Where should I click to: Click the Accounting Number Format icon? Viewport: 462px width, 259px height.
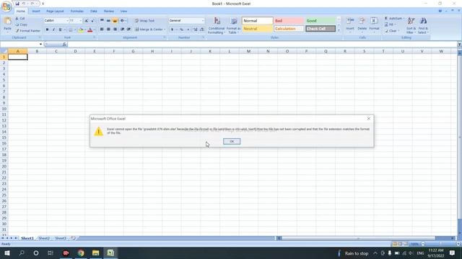172,29
